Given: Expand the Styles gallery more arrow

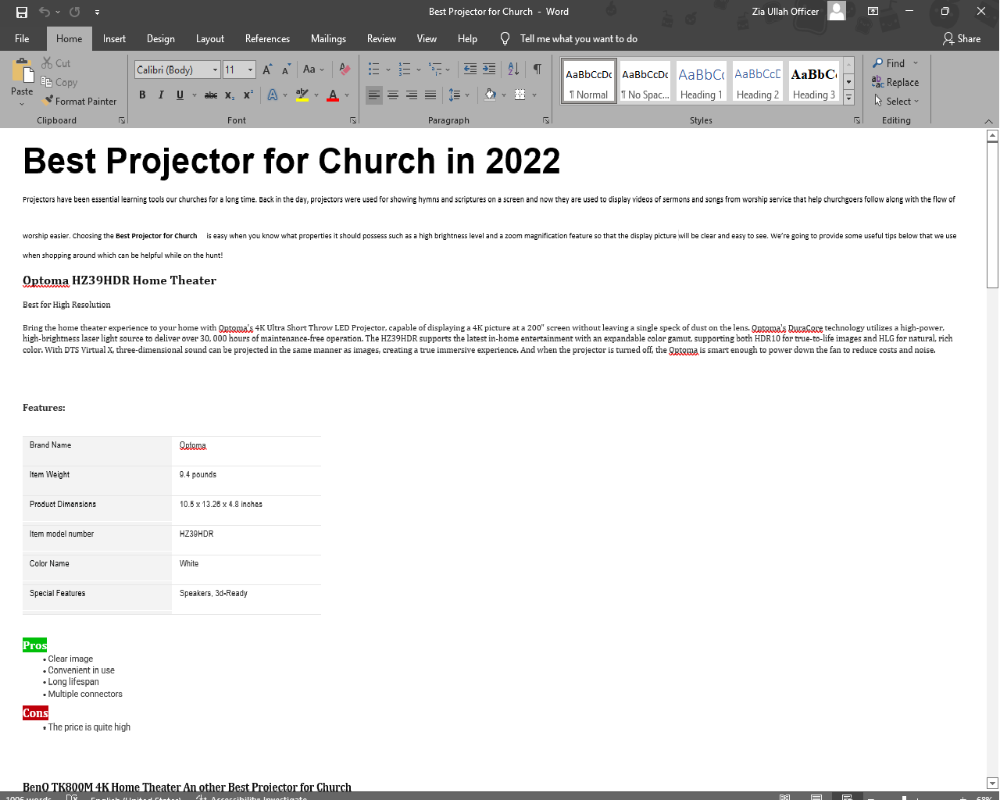Looking at the screenshot, I should pyautogui.click(x=849, y=98).
